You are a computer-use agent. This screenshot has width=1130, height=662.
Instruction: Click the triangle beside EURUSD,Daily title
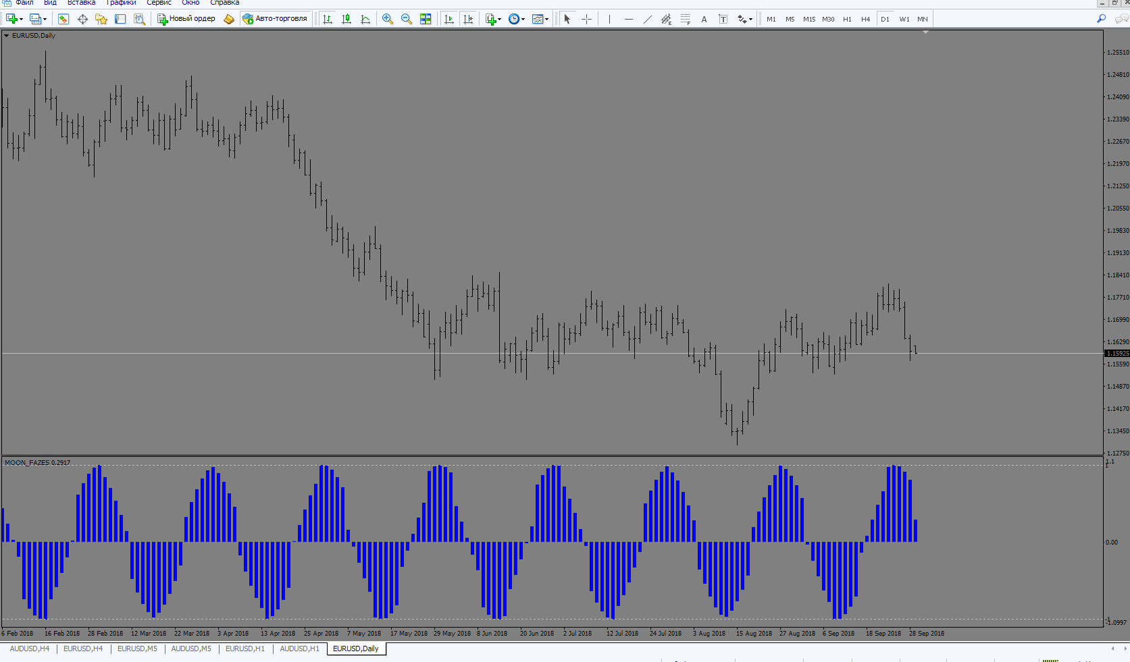[x=7, y=36]
